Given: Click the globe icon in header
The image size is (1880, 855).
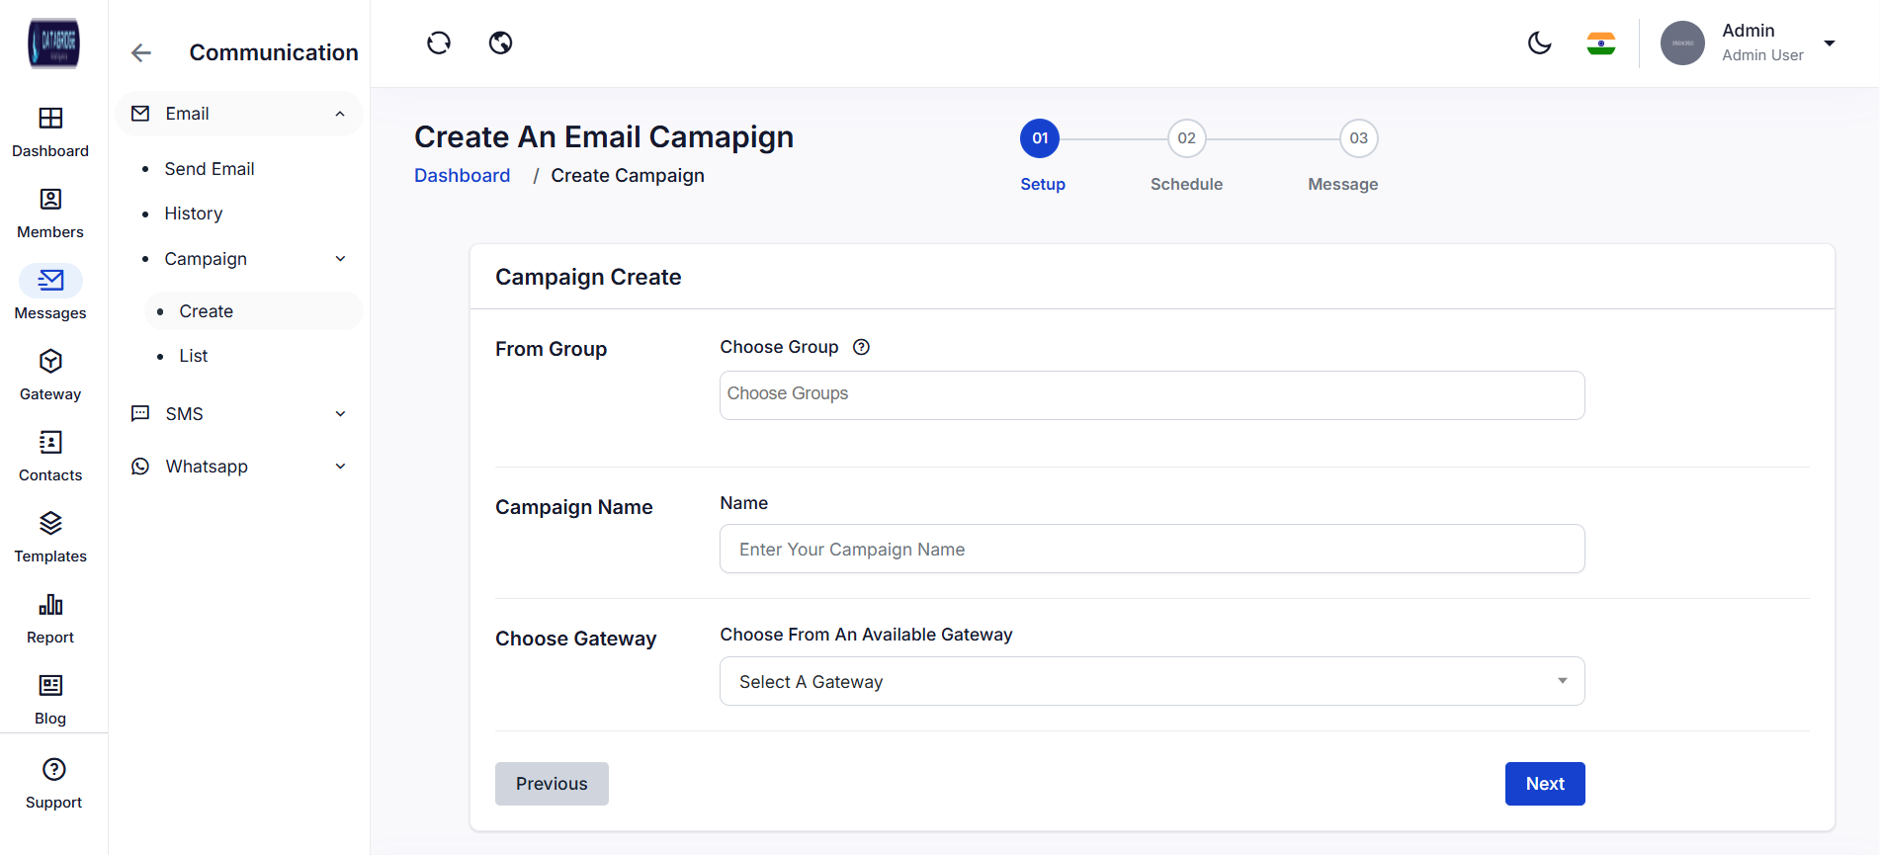Looking at the screenshot, I should (x=501, y=43).
